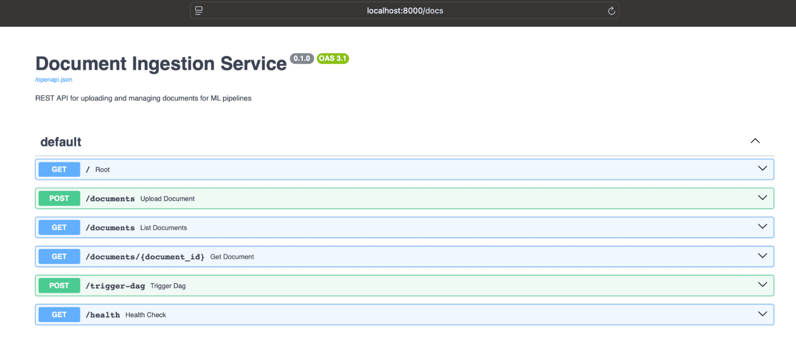
Task: Click the page settings icon in address bar
Action: click(199, 10)
